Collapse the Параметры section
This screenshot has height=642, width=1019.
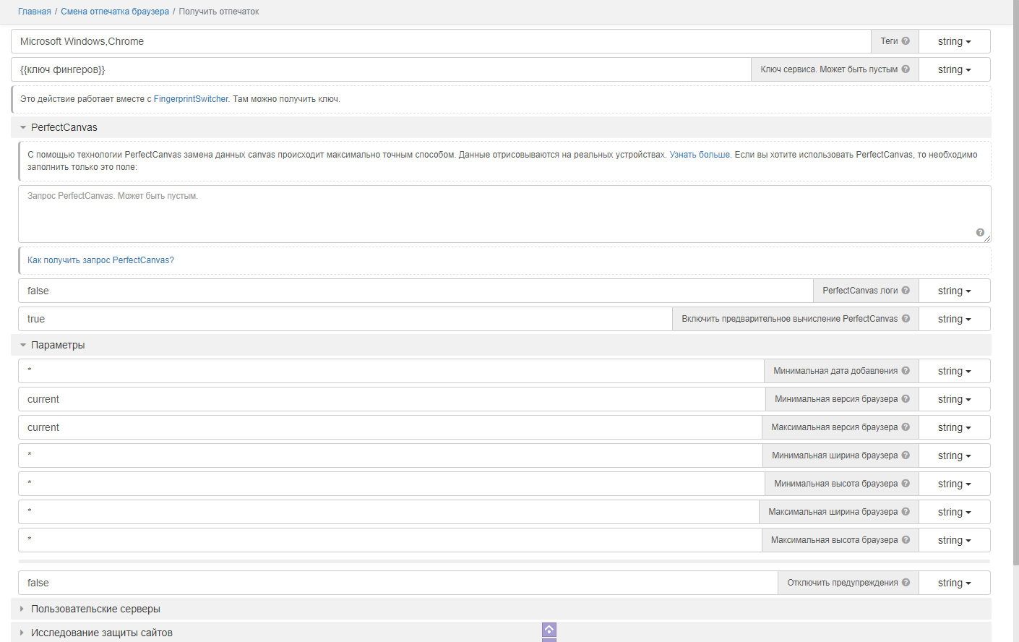pos(58,346)
